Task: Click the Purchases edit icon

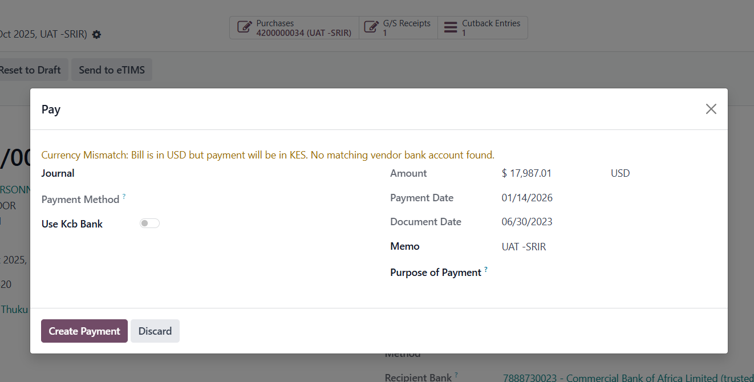Action: (x=245, y=27)
